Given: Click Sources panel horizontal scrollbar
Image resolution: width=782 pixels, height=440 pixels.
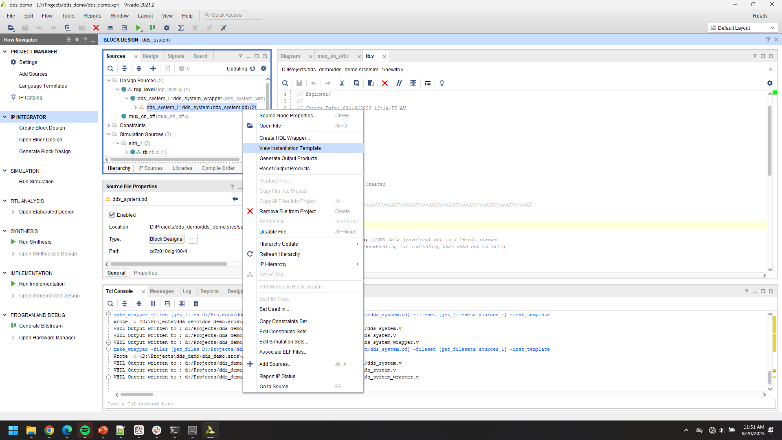Looking at the screenshot, I should coord(175,159).
